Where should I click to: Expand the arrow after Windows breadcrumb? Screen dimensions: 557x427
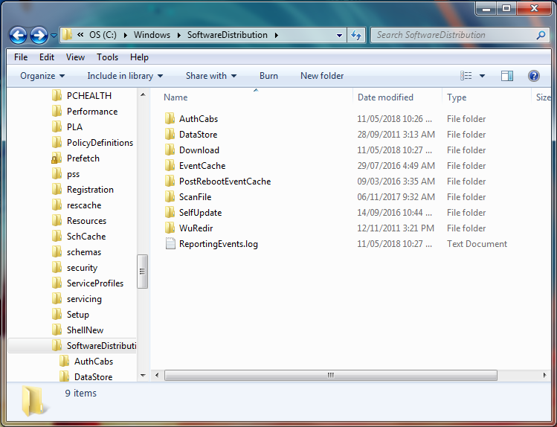tap(178, 35)
